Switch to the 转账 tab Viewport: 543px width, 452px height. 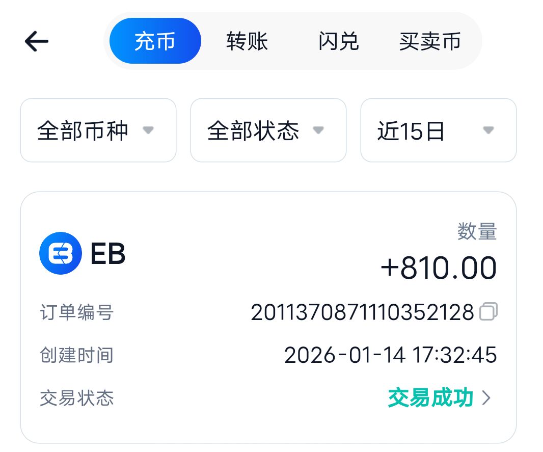[x=248, y=41]
